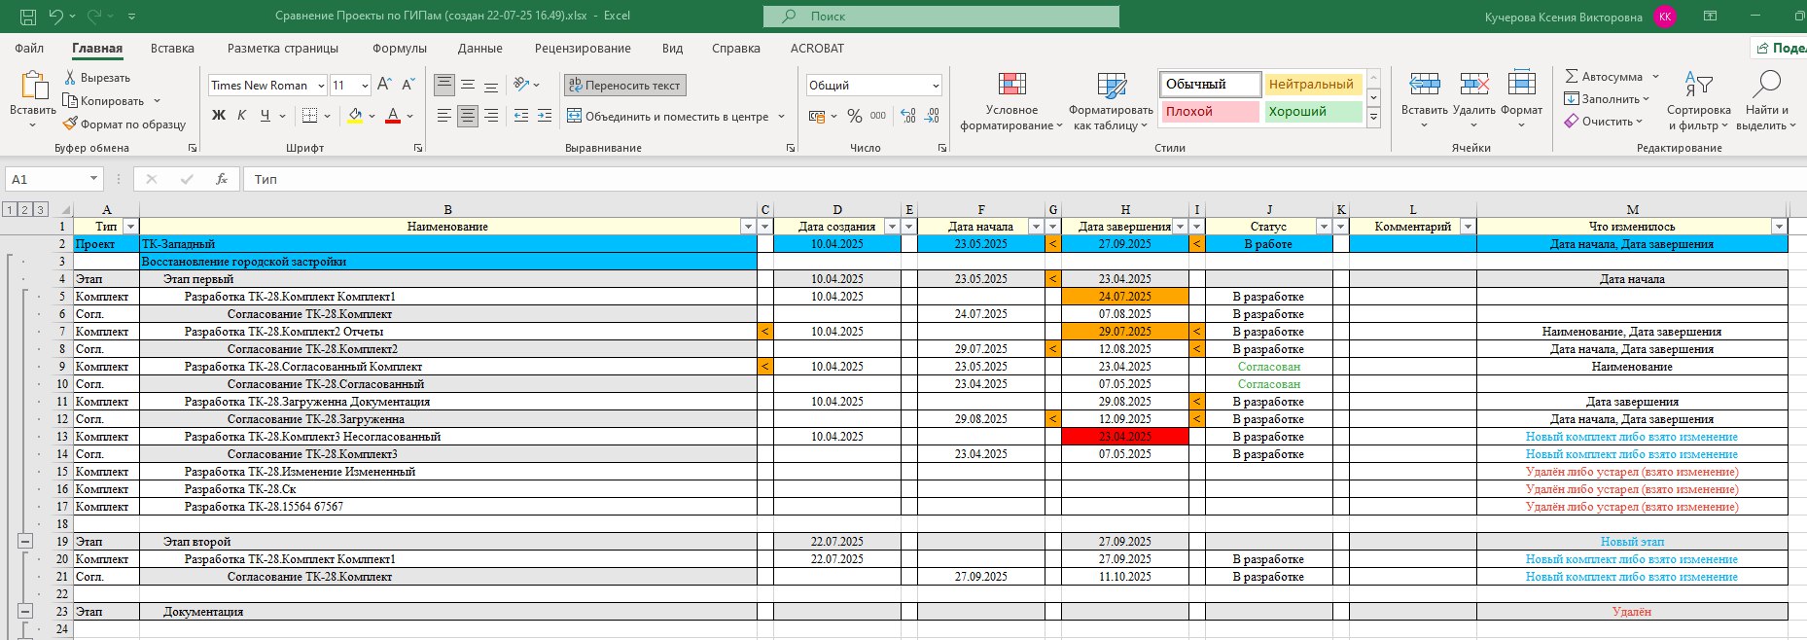Toggle Underline (Ч) formatting
Image resolution: width=1807 pixels, height=640 pixels.
tap(264, 116)
